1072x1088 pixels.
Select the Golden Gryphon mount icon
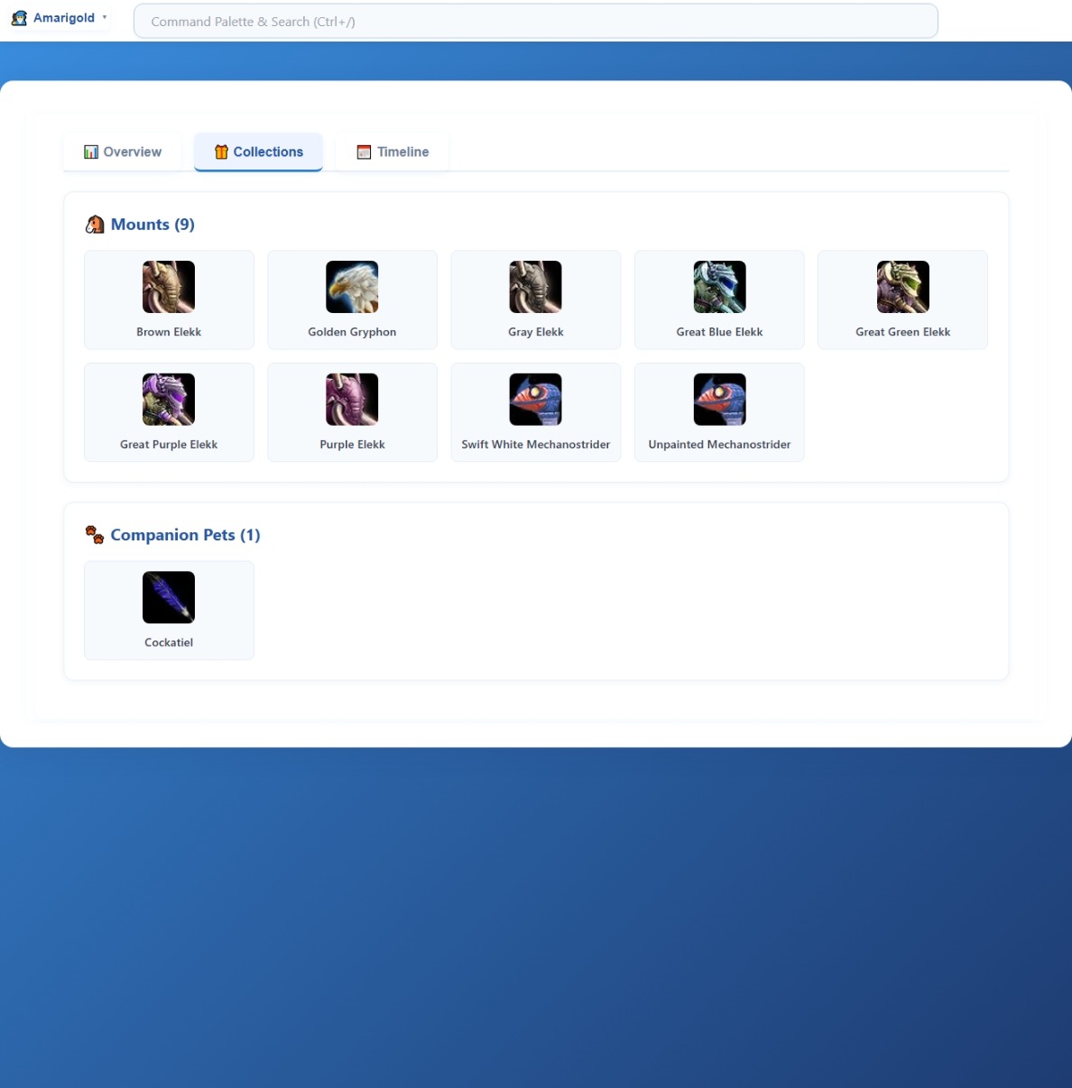tap(352, 287)
